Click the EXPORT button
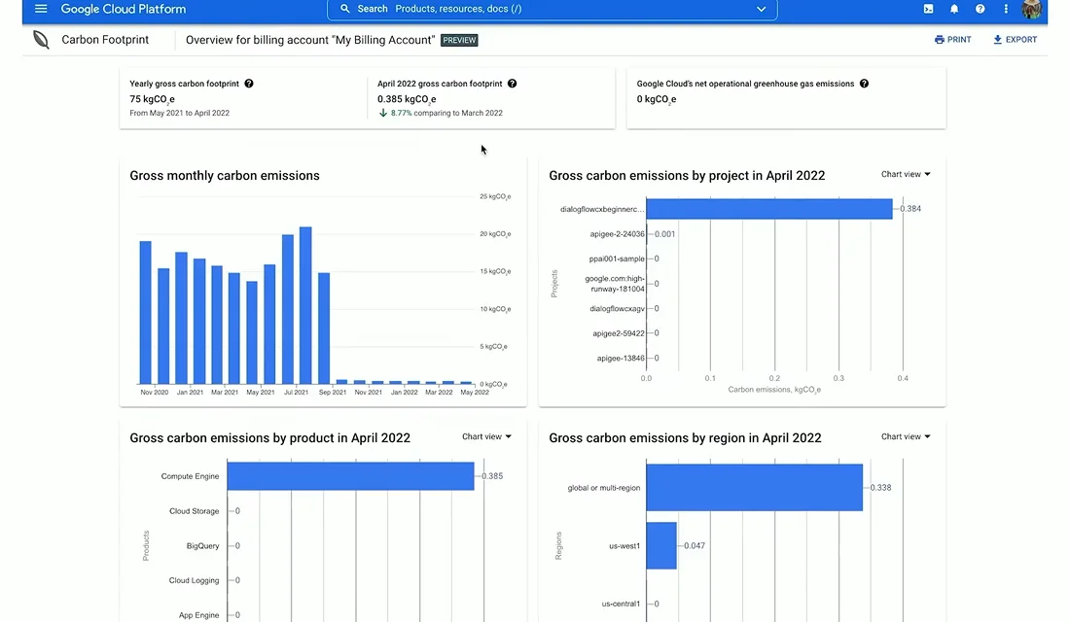Viewport: 1070px width, 622px height. click(x=1015, y=40)
